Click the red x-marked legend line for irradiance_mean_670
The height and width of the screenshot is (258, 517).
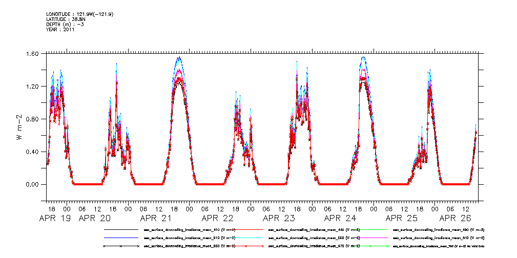click(245, 246)
